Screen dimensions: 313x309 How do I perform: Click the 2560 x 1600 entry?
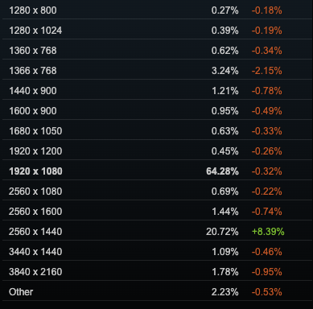157,212
